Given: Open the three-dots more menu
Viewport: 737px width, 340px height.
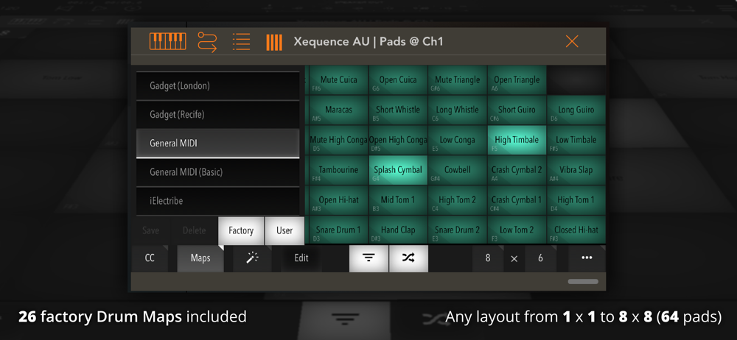Looking at the screenshot, I should tap(587, 258).
